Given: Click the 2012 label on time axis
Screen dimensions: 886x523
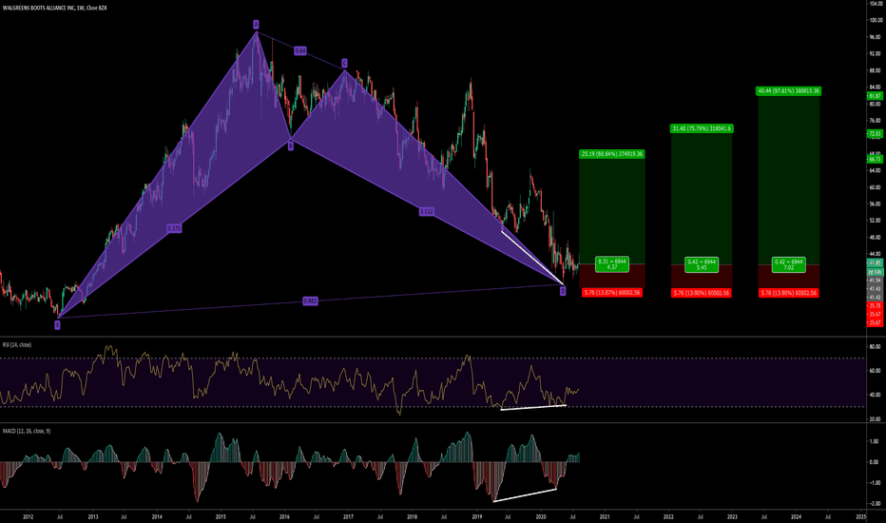Looking at the screenshot, I should tap(28, 516).
